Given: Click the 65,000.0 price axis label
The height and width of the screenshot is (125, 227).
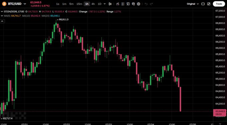Looking at the screenshot, I should pyautogui.click(x=220, y=79).
